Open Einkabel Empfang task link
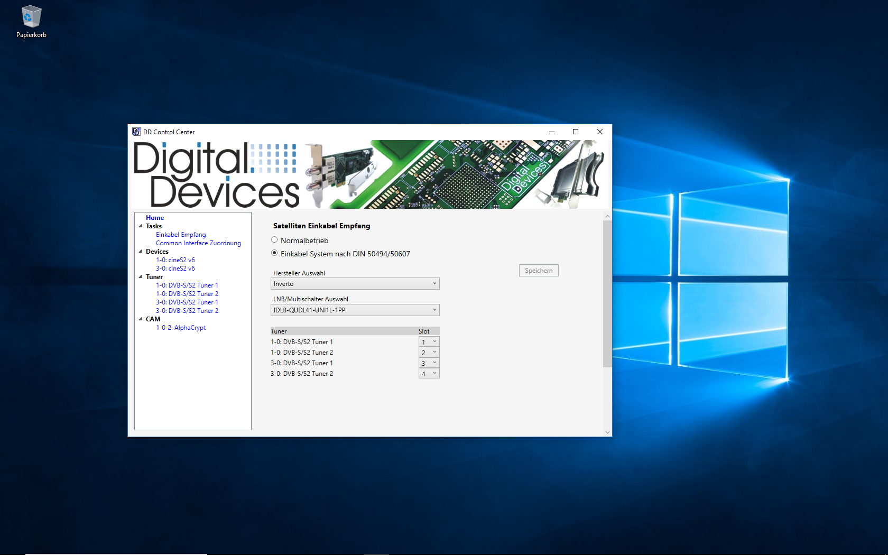 (181, 235)
